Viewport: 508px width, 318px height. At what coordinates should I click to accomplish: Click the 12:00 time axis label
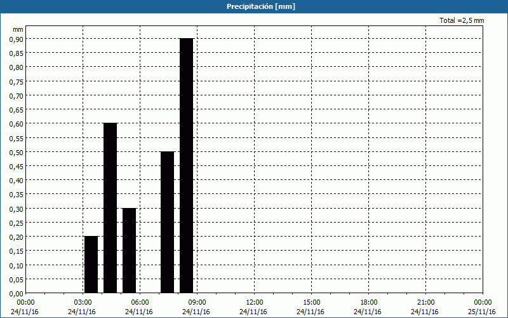[255, 303]
